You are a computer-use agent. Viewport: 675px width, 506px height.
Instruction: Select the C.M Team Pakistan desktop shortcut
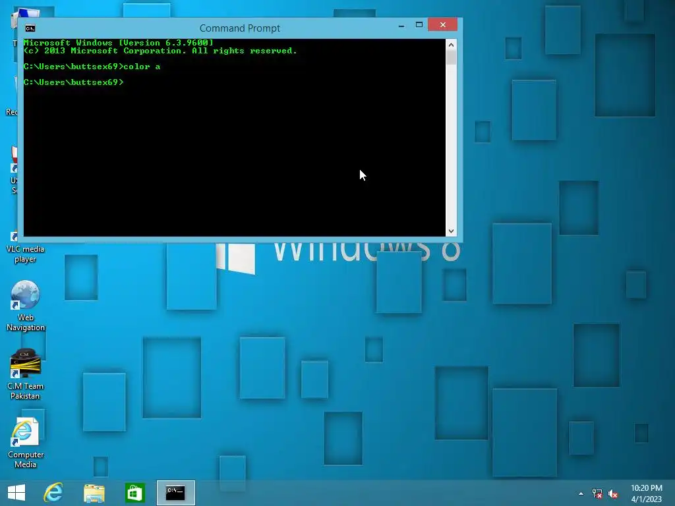click(25, 374)
